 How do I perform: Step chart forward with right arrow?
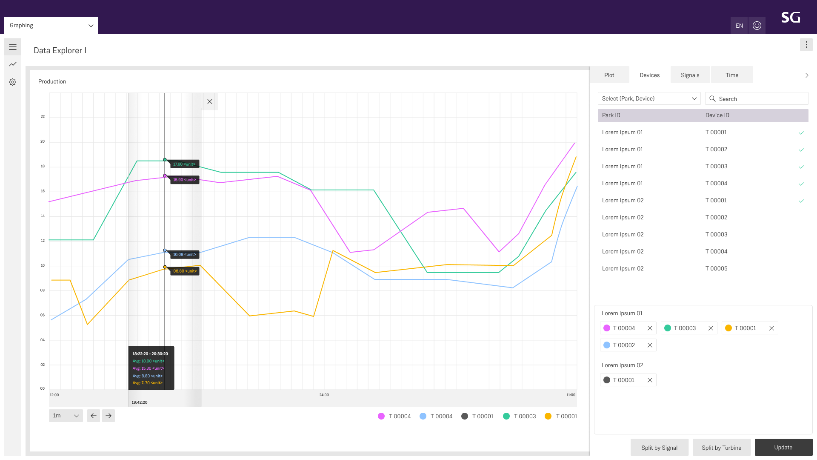point(109,416)
